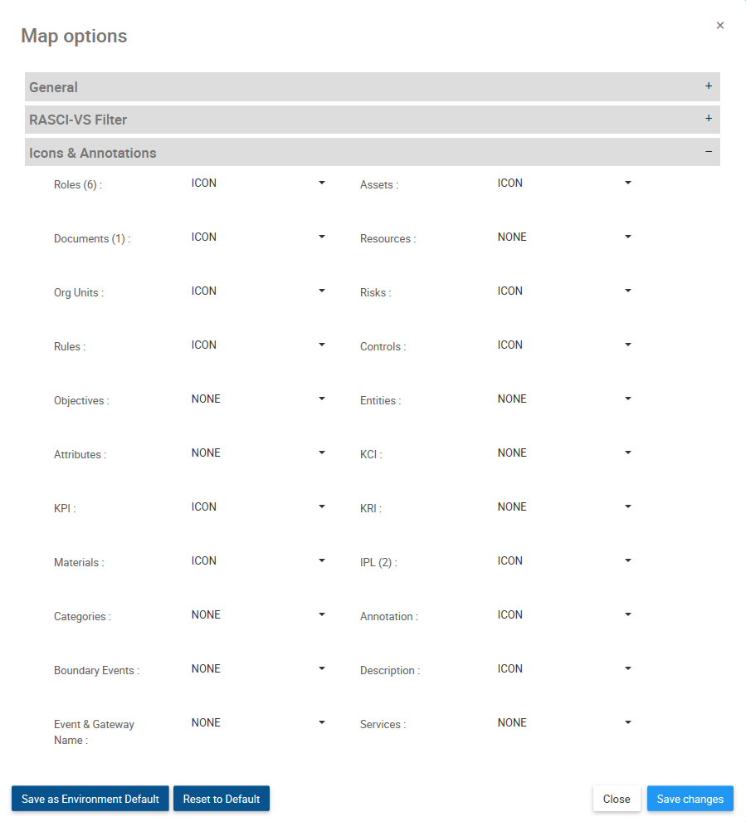Open the Documents (1) dropdown
The width and height of the screenshot is (746, 822).
point(258,237)
